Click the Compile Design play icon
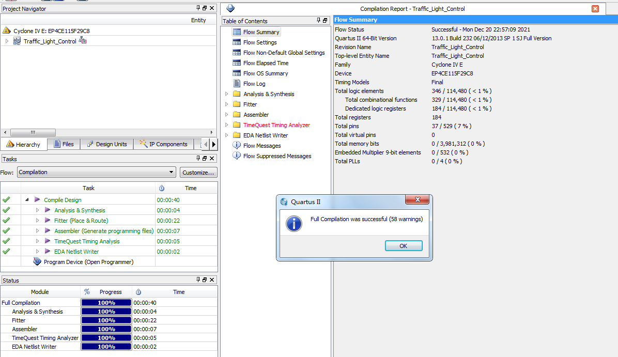 pos(37,200)
